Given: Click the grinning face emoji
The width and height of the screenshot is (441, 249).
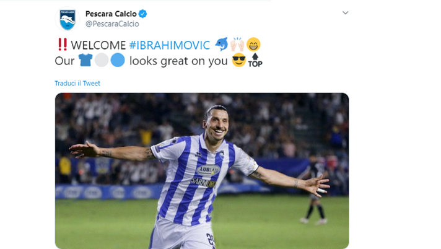Looking at the screenshot, I should click(x=253, y=45).
